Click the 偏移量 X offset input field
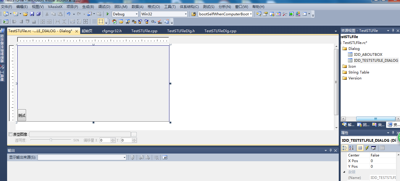Image resolution: width=400 pixels, height=181 pixels. pyautogui.click(x=105, y=140)
